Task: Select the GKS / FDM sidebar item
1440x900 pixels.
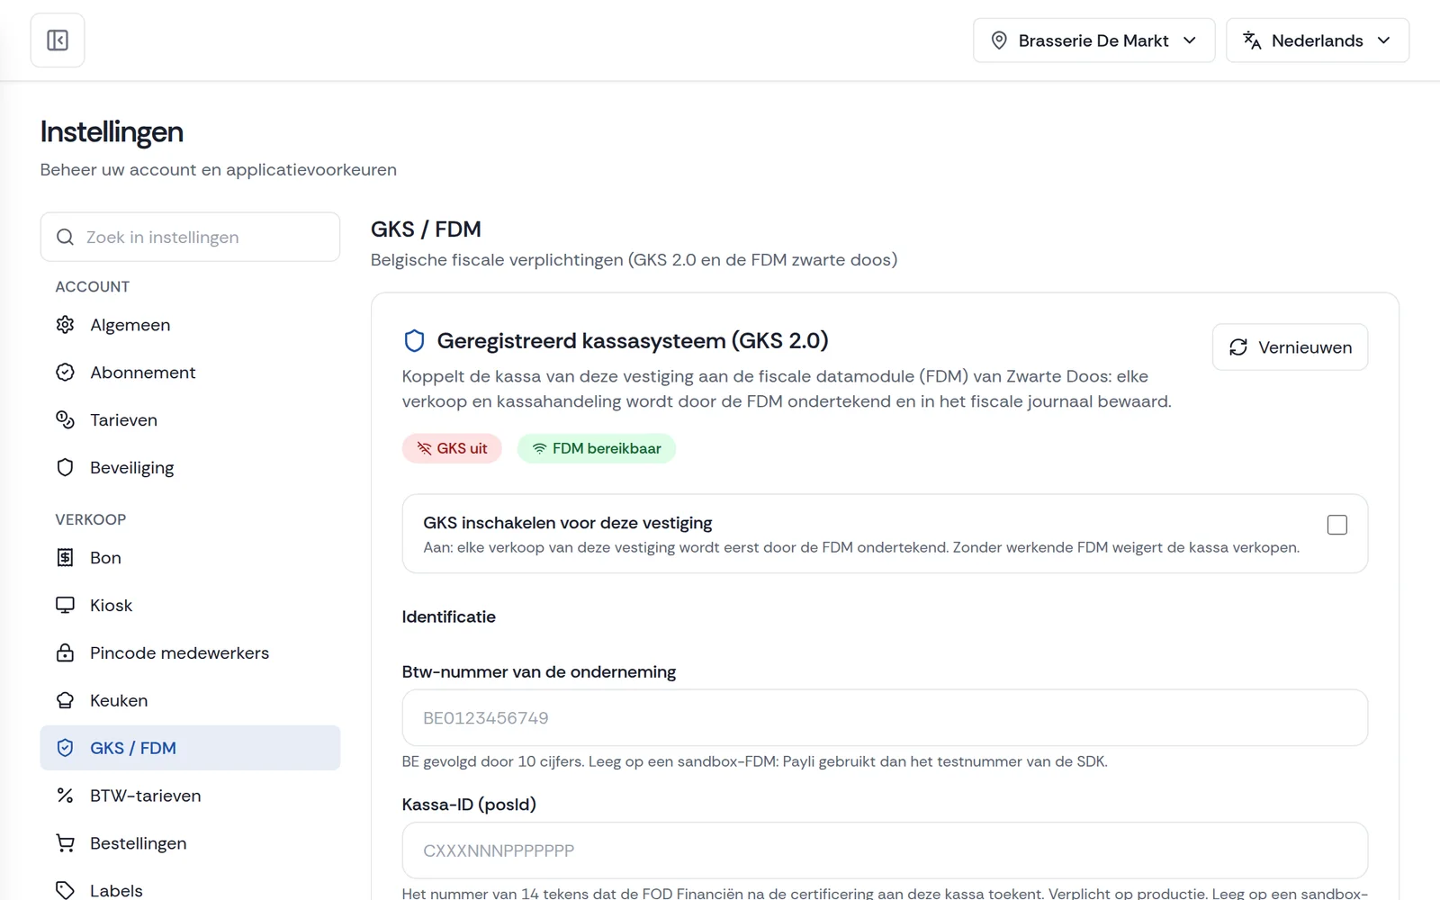Action: (190, 748)
